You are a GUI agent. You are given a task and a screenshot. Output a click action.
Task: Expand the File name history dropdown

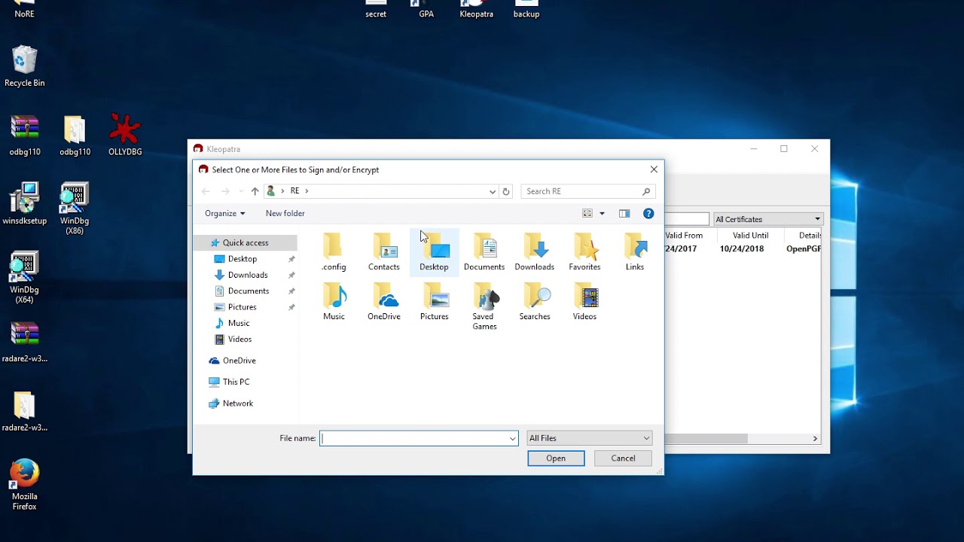pos(513,438)
